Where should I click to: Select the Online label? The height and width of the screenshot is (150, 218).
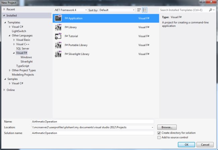coord(11,90)
